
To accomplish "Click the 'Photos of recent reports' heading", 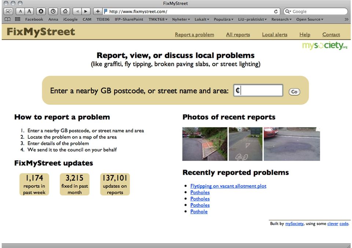I will click(x=229, y=117).
